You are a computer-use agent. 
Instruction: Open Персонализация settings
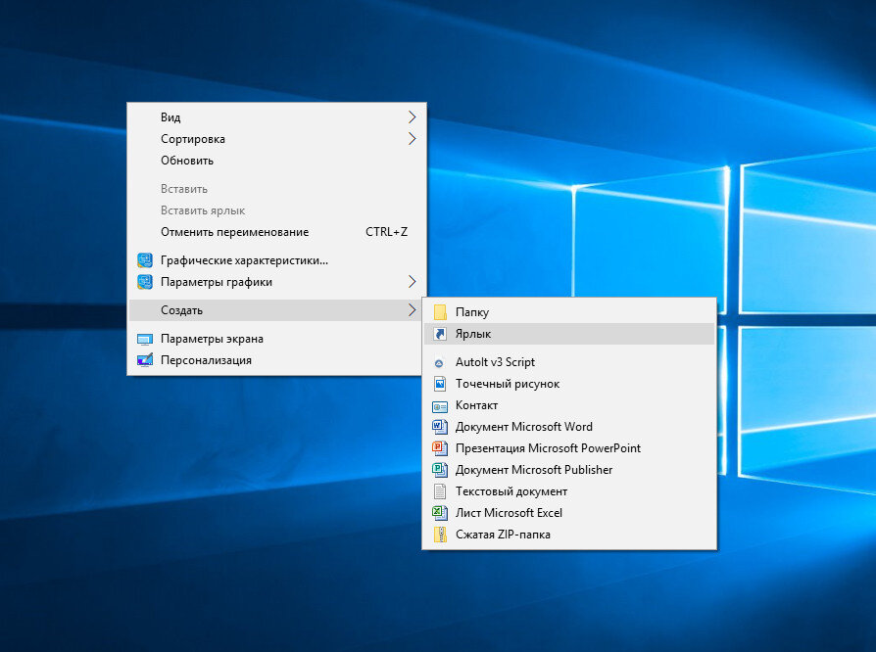click(x=277, y=360)
